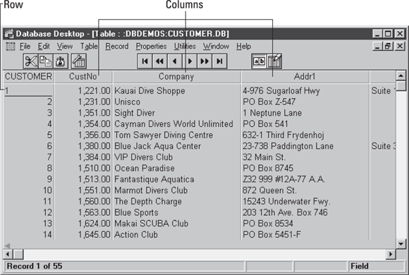The height and width of the screenshot is (275, 409).
Task: Open the View menu
Action: pos(65,47)
